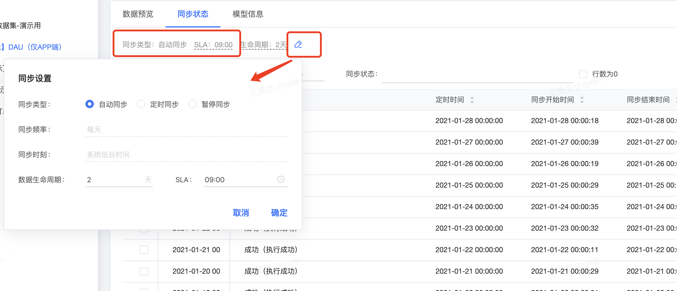Sort by 同步开始时间 column arrows
The height and width of the screenshot is (291, 677).
(582, 99)
